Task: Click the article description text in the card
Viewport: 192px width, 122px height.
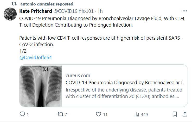Action: 124,93
